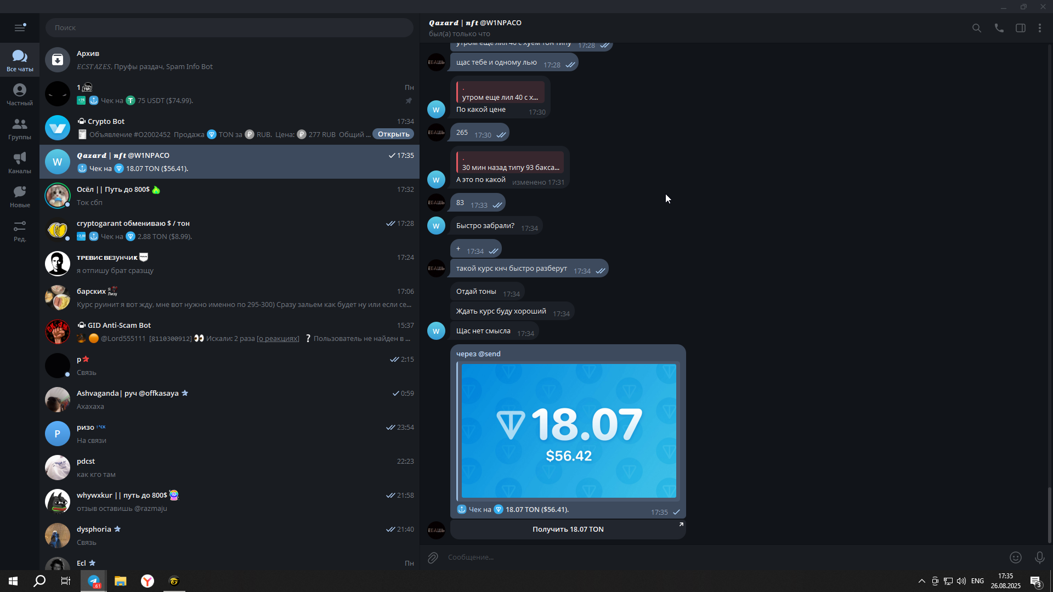Screen dimensions: 1053x592
Task: Open the emoji picker smiley icon
Action: coord(1016,557)
